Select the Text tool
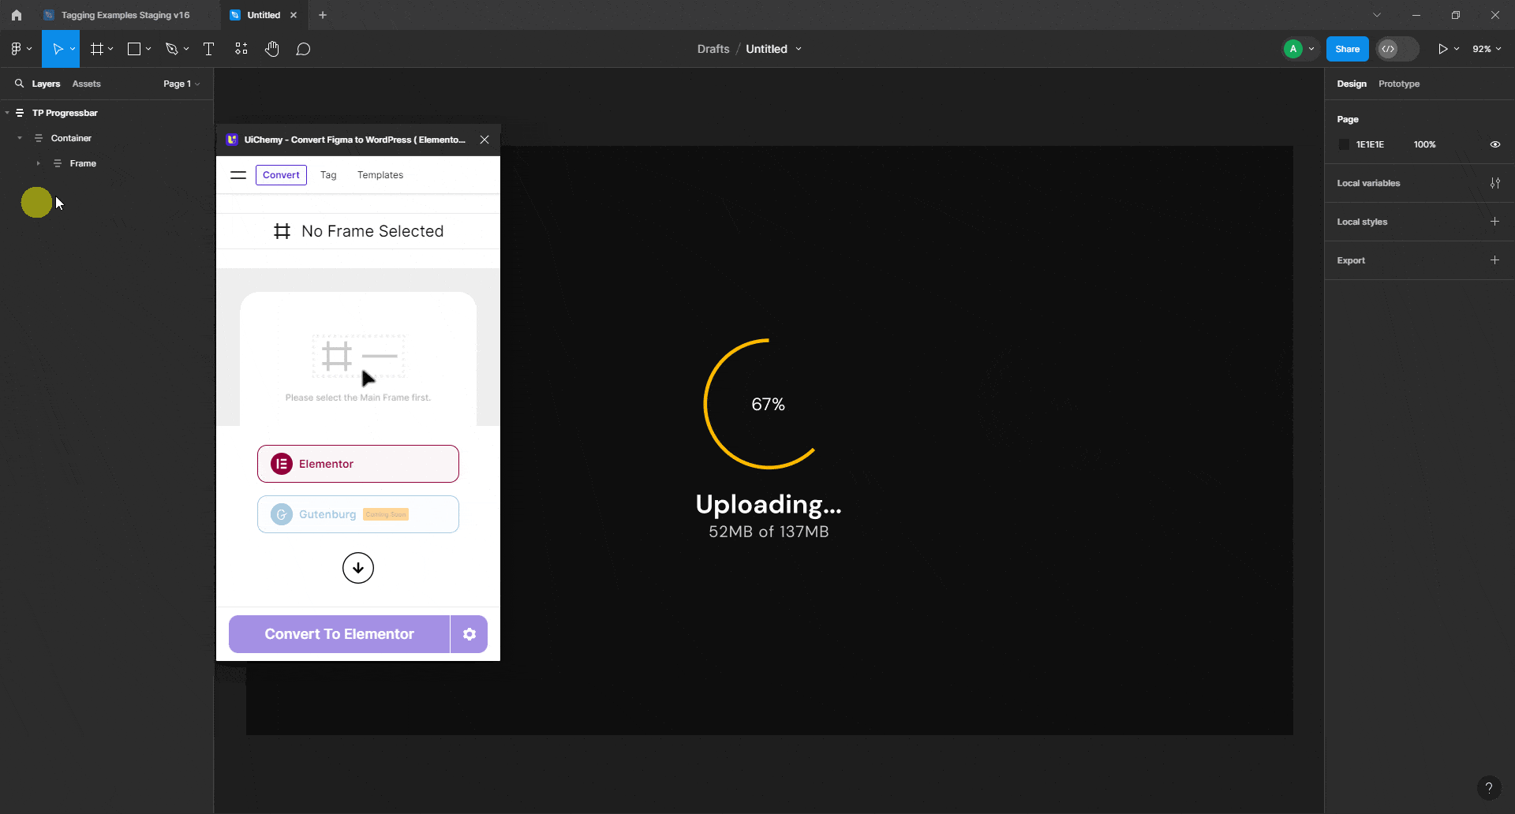 coord(208,48)
